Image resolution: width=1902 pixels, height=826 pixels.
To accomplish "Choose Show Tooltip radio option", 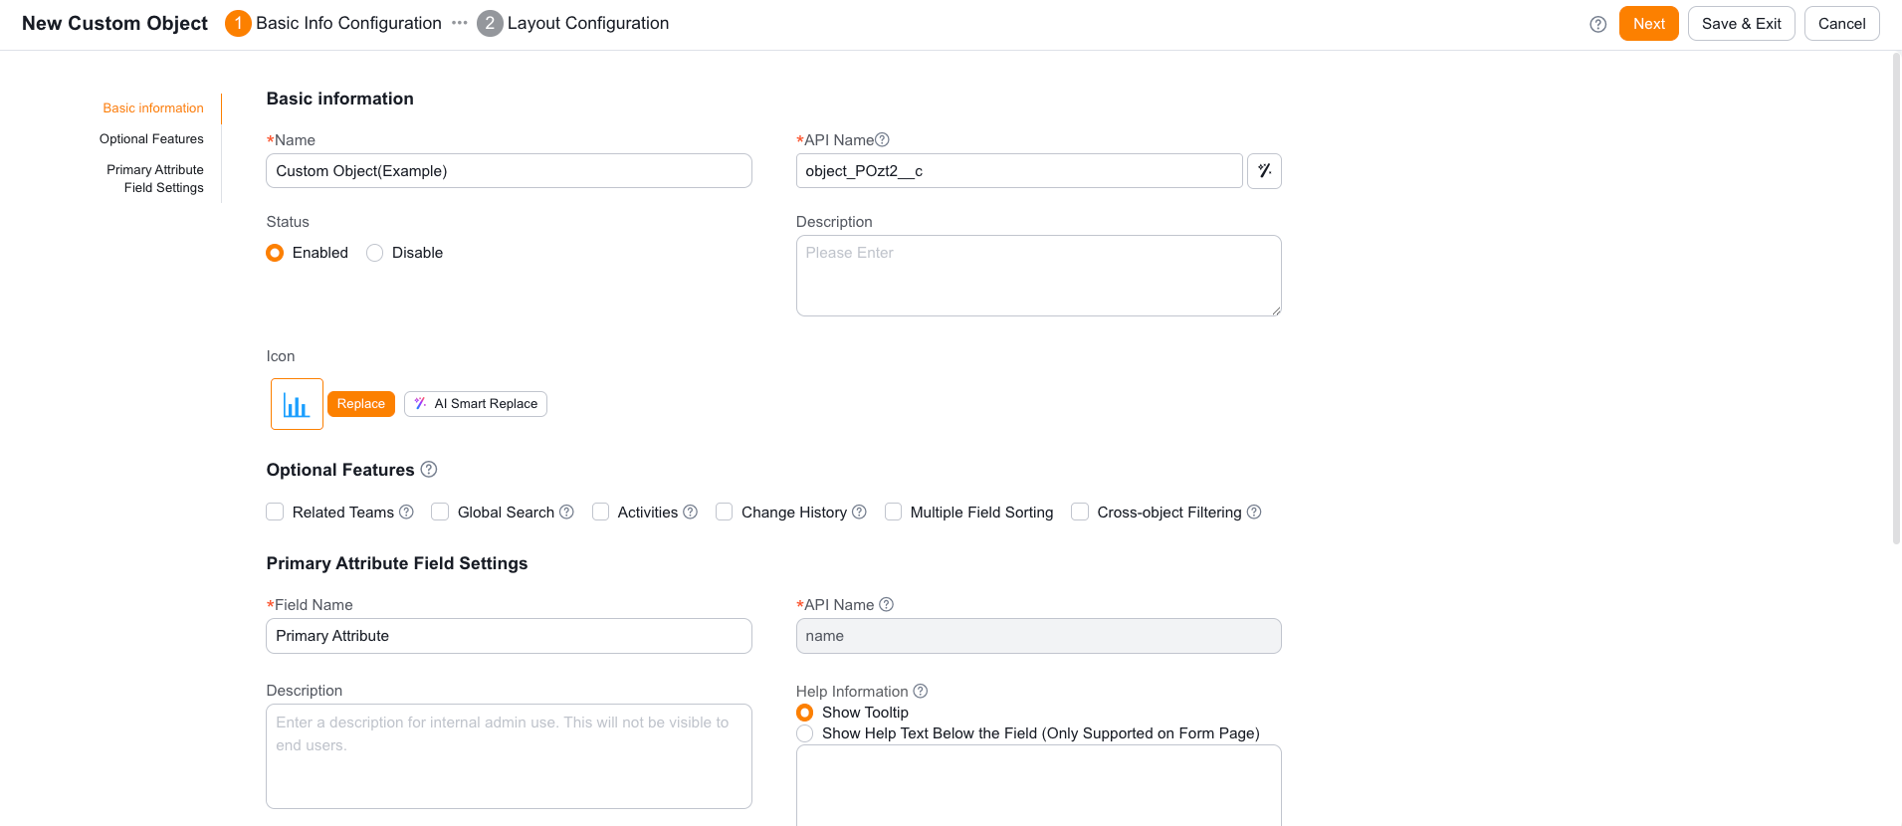I will (x=805, y=713).
